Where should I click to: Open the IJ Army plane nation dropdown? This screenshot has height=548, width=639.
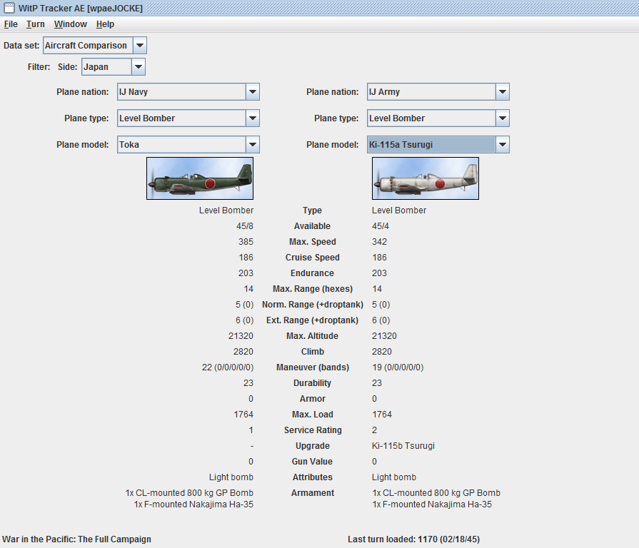pyautogui.click(x=503, y=91)
